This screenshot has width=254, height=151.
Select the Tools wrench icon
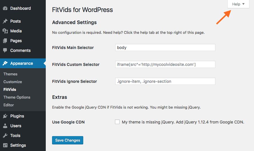[x=5, y=136]
